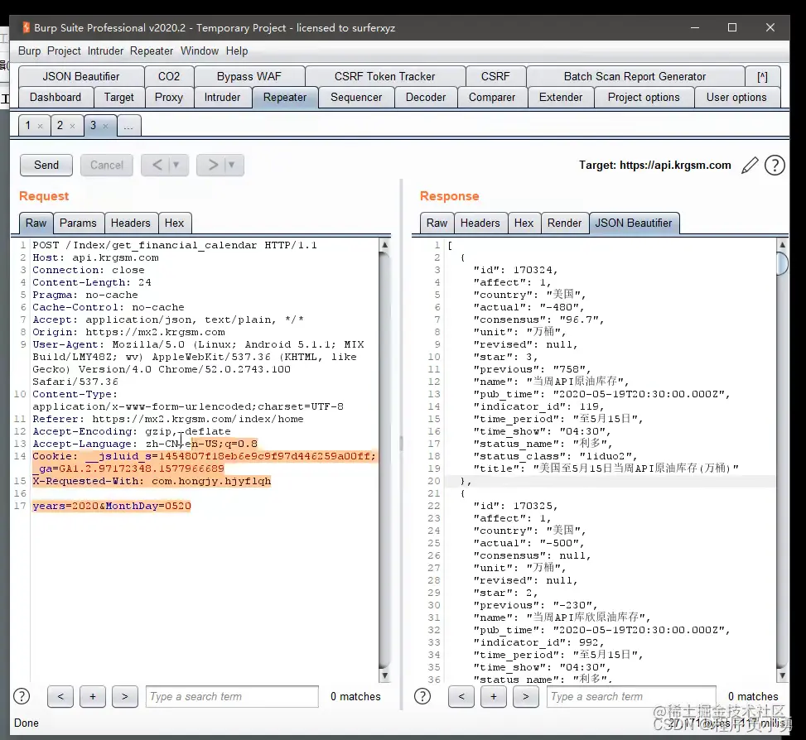The height and width of the screenshot is (740, 806).
Task: Click the edit target pencil icon
Action: point(750,166)
